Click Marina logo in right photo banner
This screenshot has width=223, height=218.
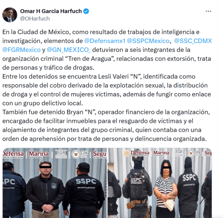(161, 153)
